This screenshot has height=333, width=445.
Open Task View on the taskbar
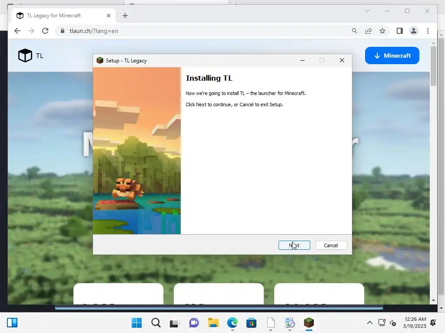pos(175,323)
